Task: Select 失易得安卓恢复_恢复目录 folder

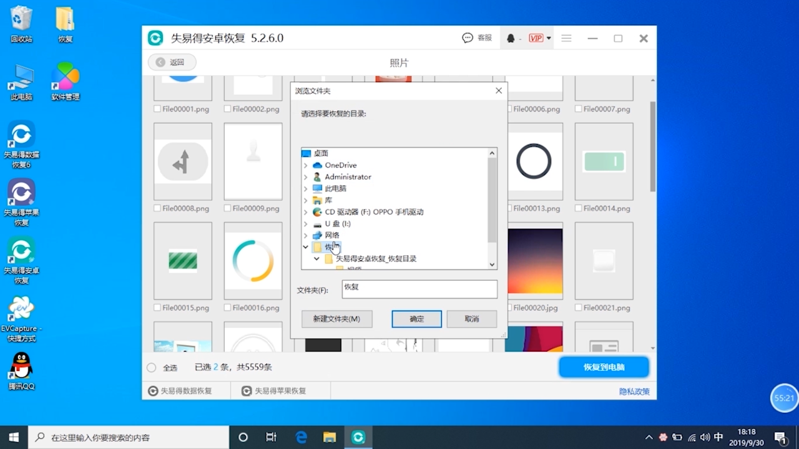Action: [376, 259]
